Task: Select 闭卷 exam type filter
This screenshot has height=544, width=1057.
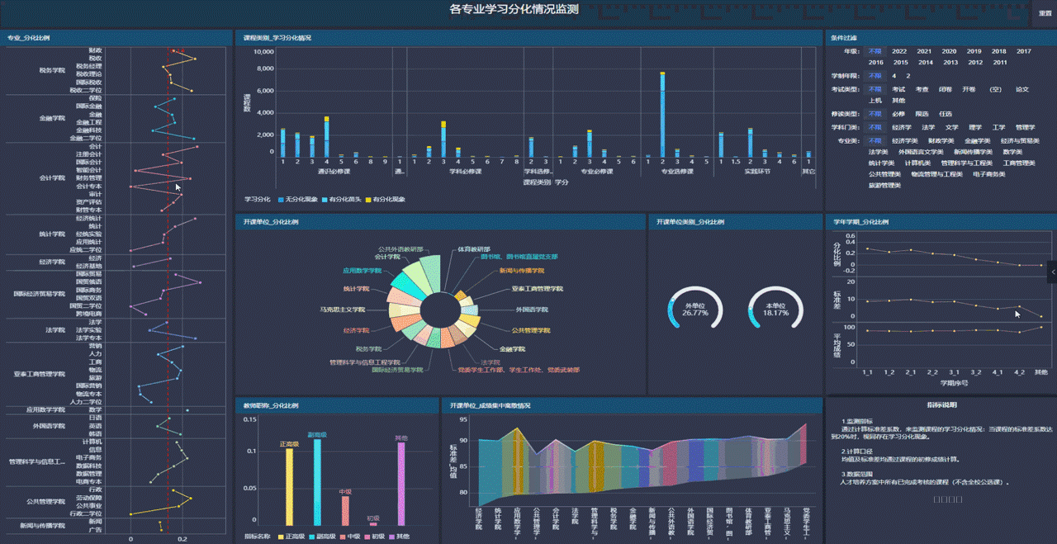Action: 946,88
